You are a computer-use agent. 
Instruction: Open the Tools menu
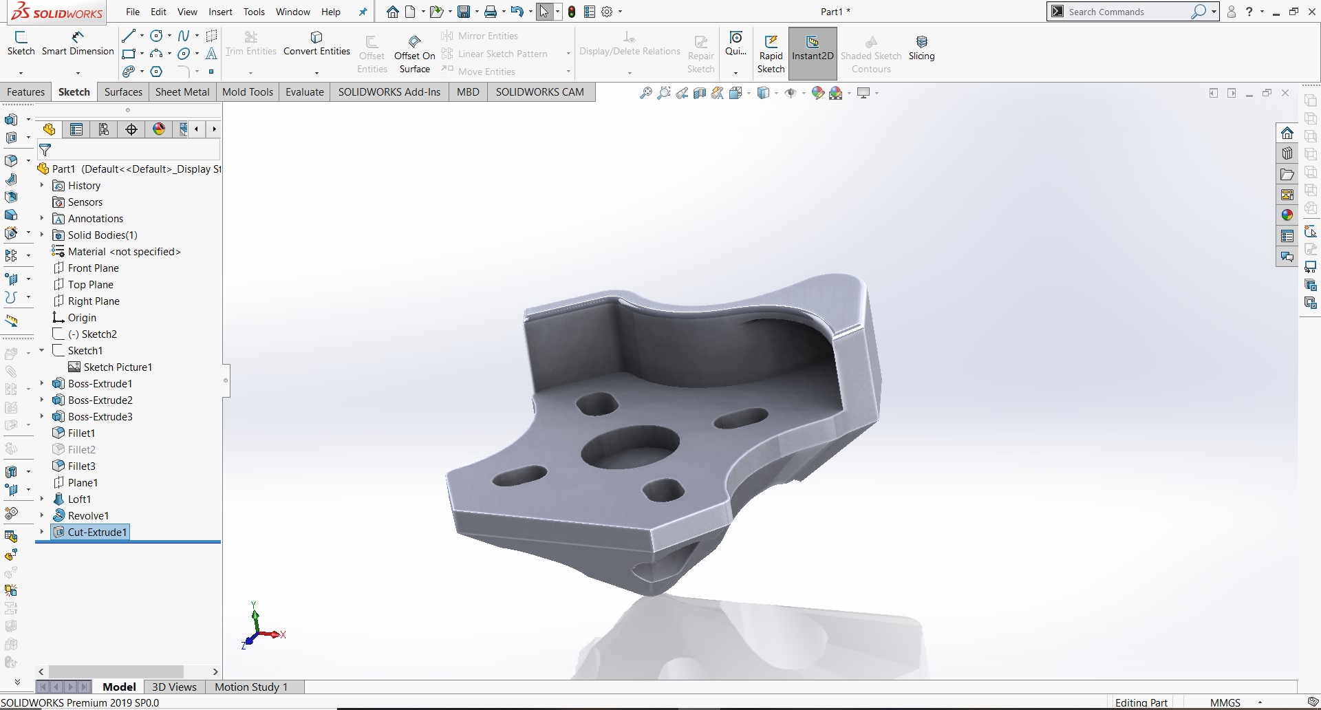254,12
